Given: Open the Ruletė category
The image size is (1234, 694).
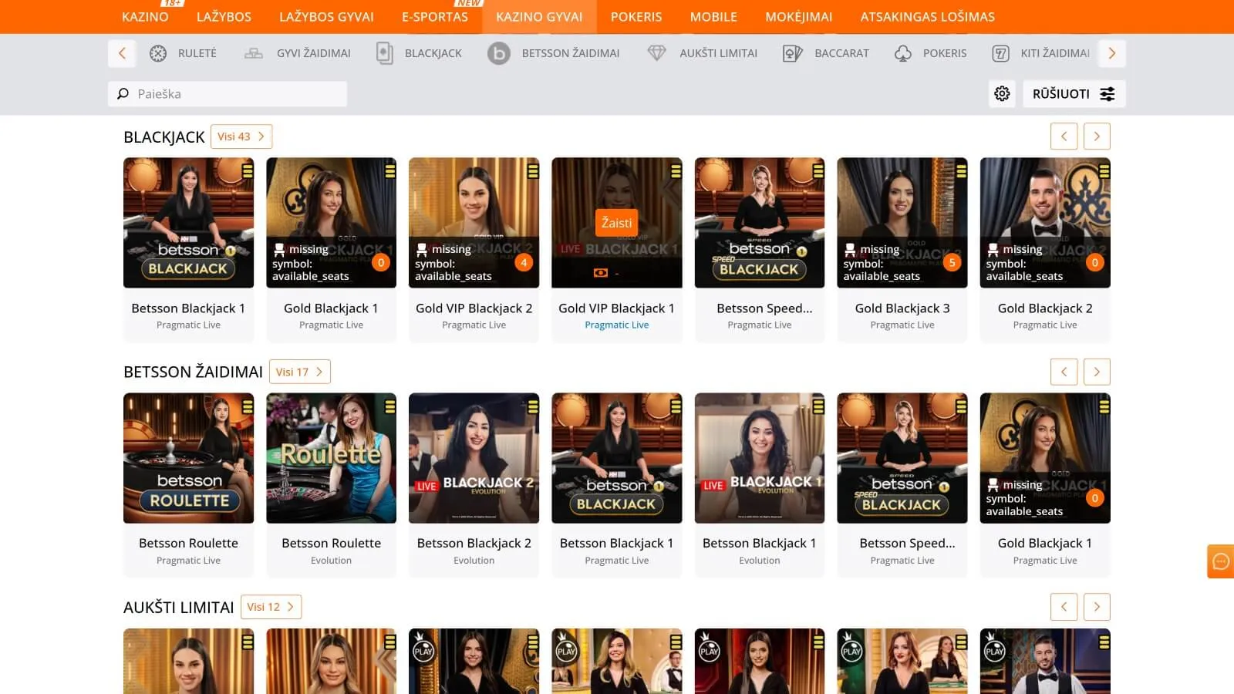Looking at the screenshot, I should 183,53.
